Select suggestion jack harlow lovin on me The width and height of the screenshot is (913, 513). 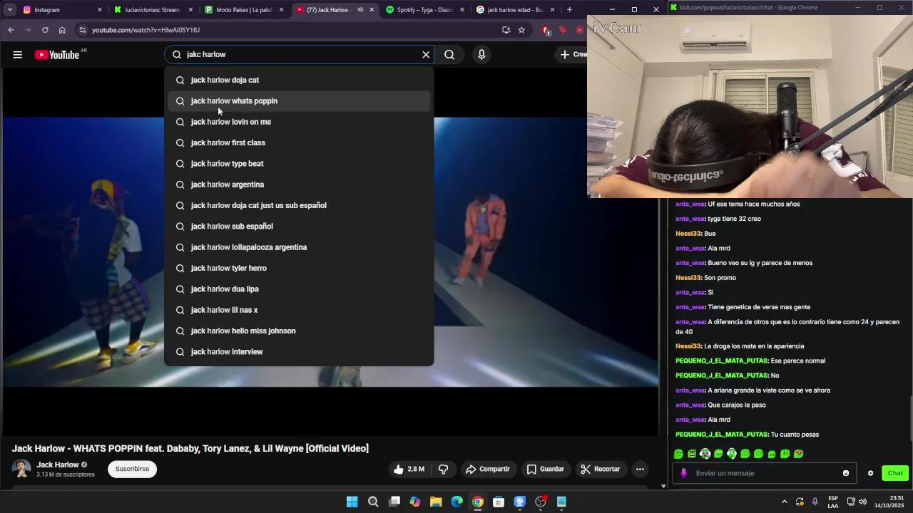coord(299,122)
